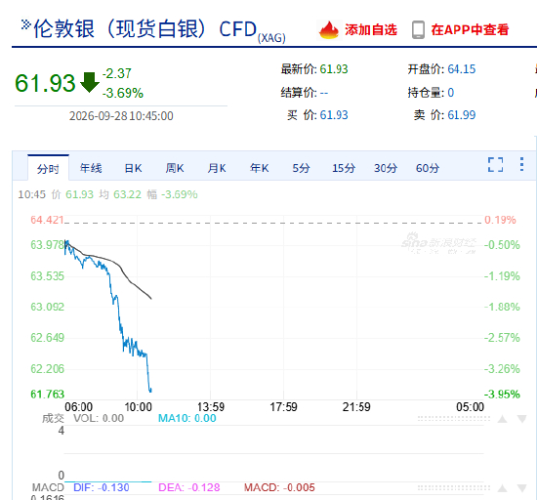Click the 添加自选 link
Image resolution: width=537 pixels, height=500 pixels.
click(371, 30)
